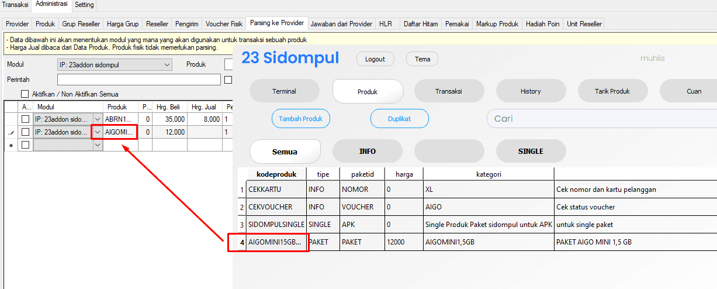
Task: Open the Terminal section in Sidompul
Action: point(284,91)
